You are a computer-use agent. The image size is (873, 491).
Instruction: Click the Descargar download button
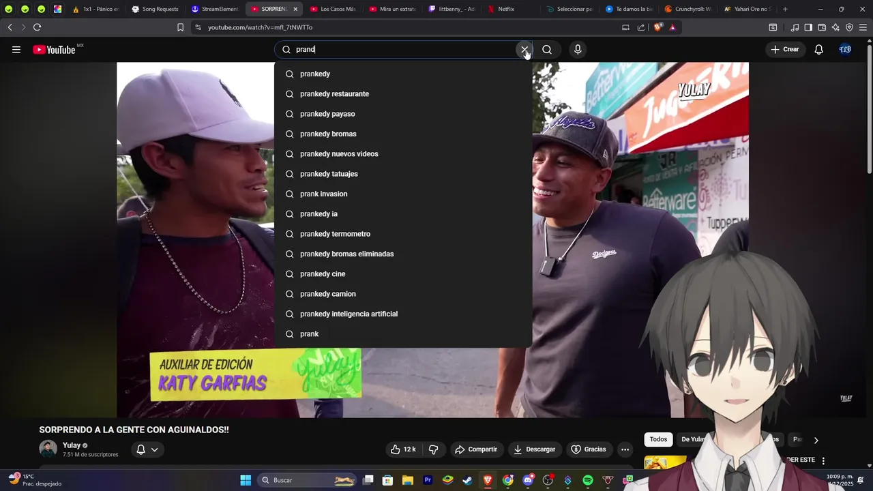pos(535,449)
